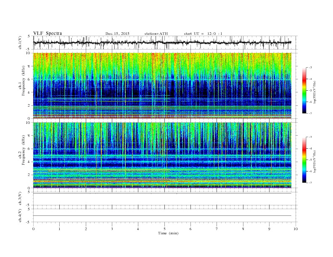
Task: Select the ch.1 "Frequency (kHz)" axis label
Action: coord(24,81)
